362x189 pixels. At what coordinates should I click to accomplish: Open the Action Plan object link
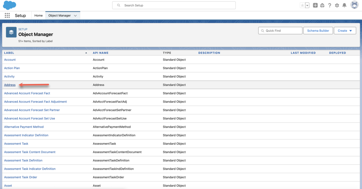point(12,68)
